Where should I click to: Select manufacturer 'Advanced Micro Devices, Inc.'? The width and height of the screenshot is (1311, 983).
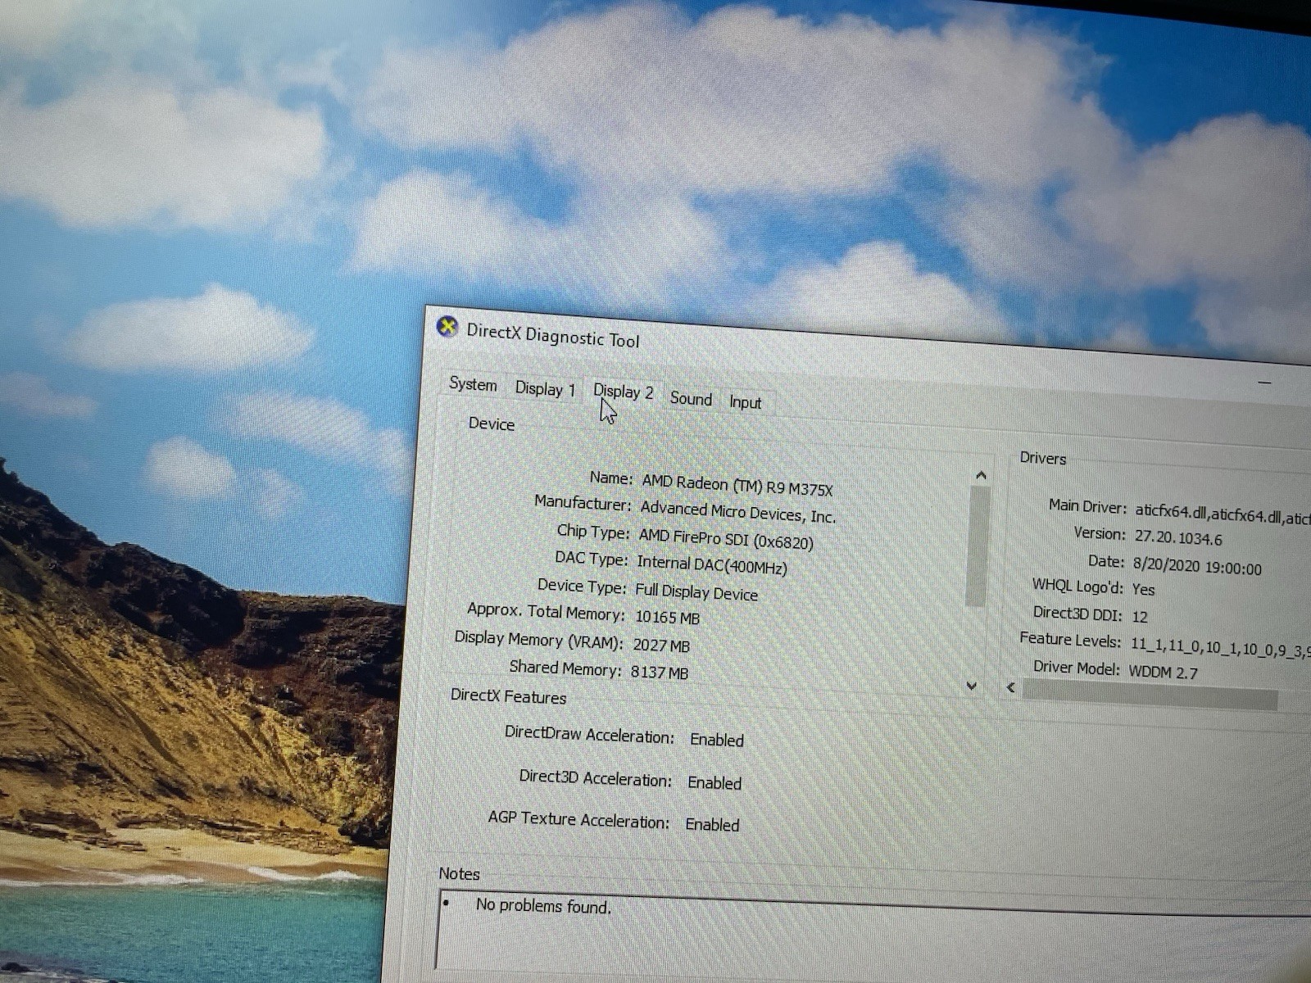pos(737,511)
